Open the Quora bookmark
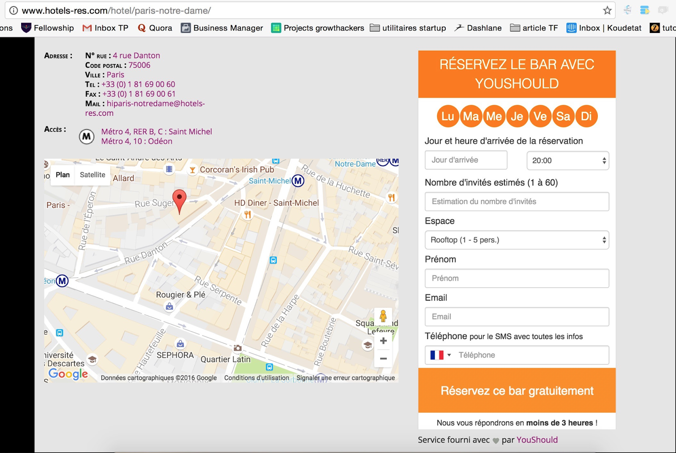This screenshot has width=676, height=453. tap(155, 28)
